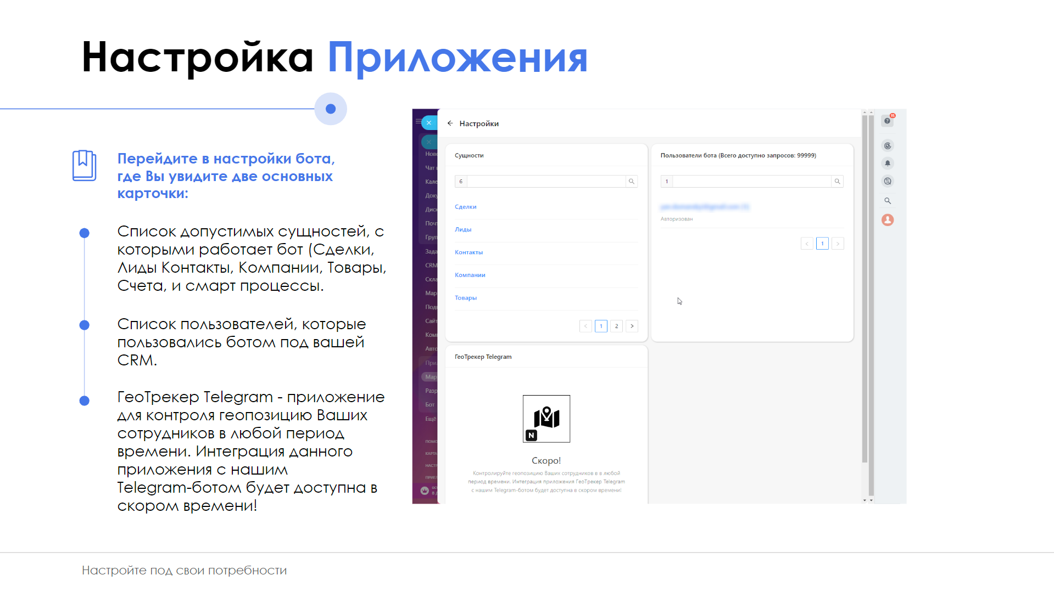
Task: Click the bookmark icon on the slide
Action: [84, 166]
